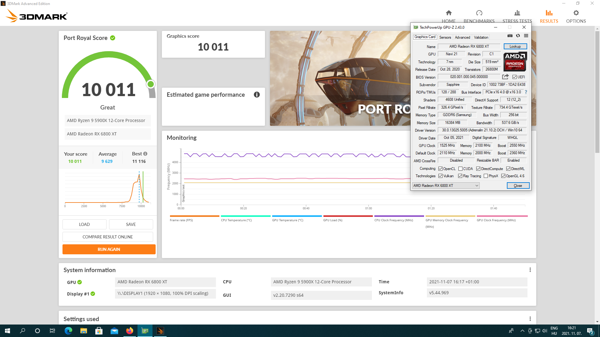Toggle the PhysX checkbox
The height and width of the screenshot is (337, 600).
point(486,176)
